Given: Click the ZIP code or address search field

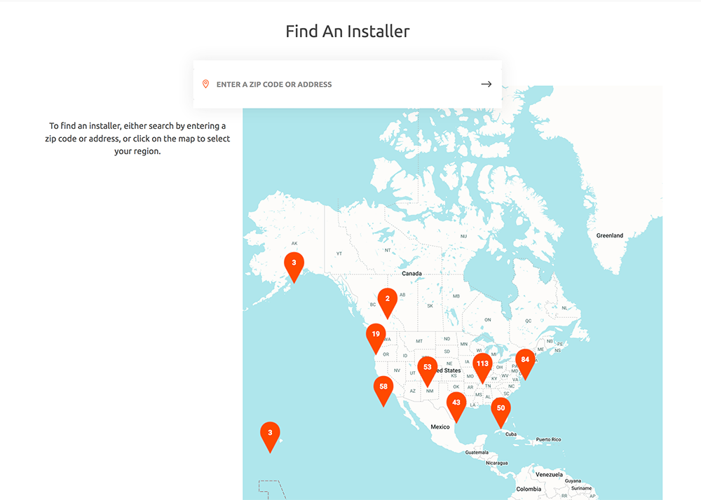Looking at the screenshot, I should [x=343, y=84].
